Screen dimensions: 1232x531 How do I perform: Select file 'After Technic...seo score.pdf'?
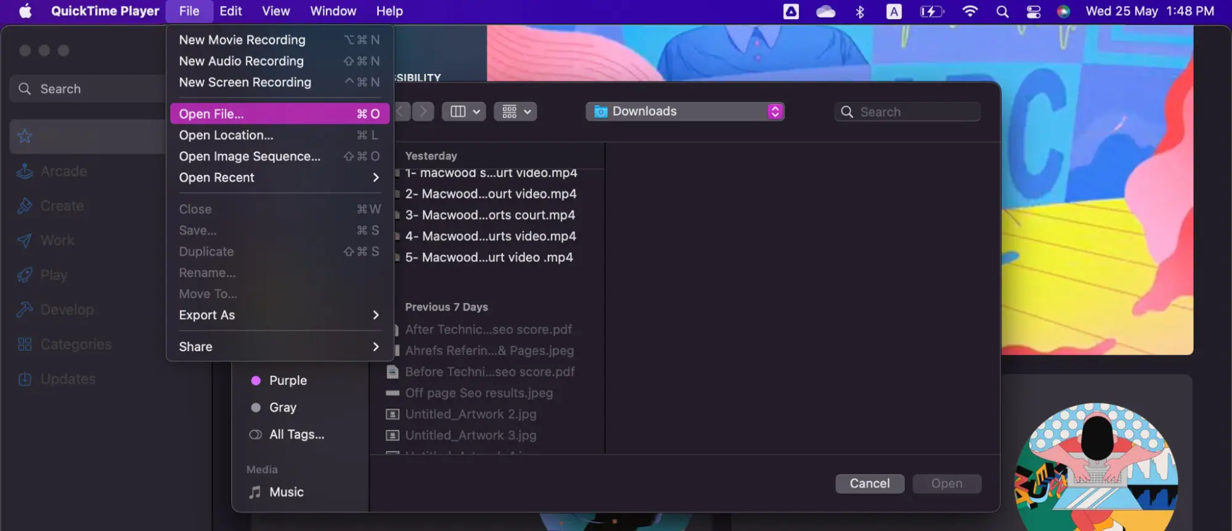(x=488, y=330)
